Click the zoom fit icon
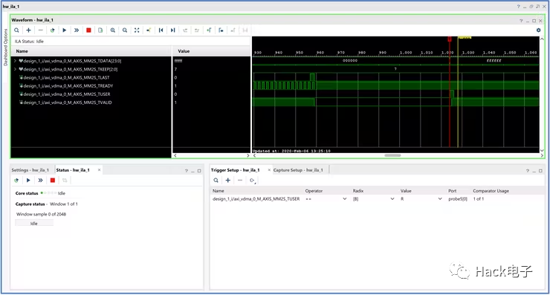The width and height of the screenshot is (550, 295). (x=137, y=30)
